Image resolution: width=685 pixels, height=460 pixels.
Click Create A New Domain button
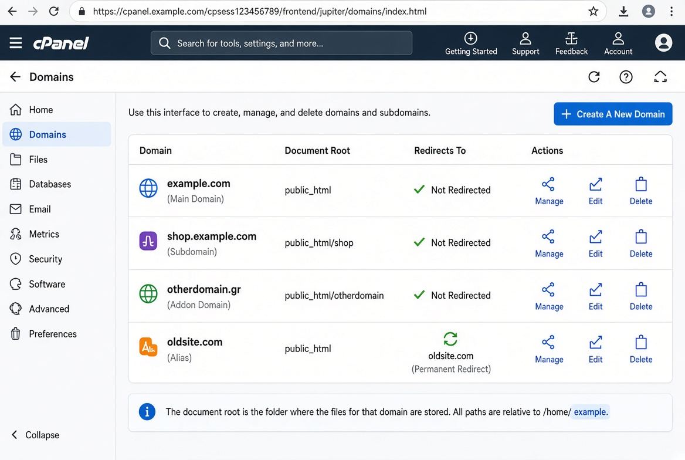(613, 114)
